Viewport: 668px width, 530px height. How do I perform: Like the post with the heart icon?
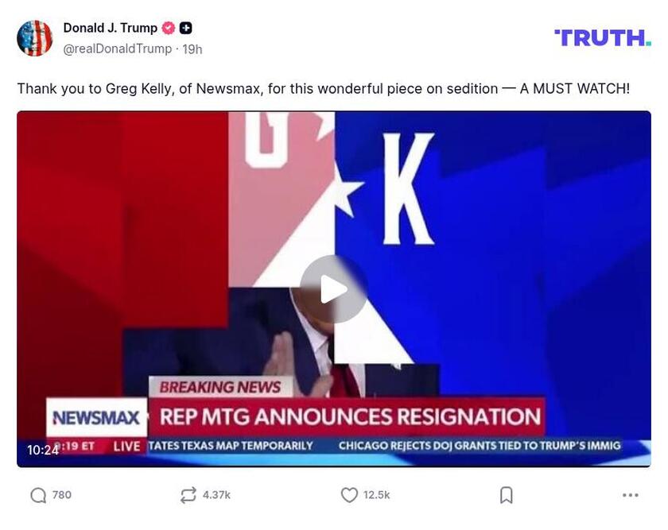[349, 495]
